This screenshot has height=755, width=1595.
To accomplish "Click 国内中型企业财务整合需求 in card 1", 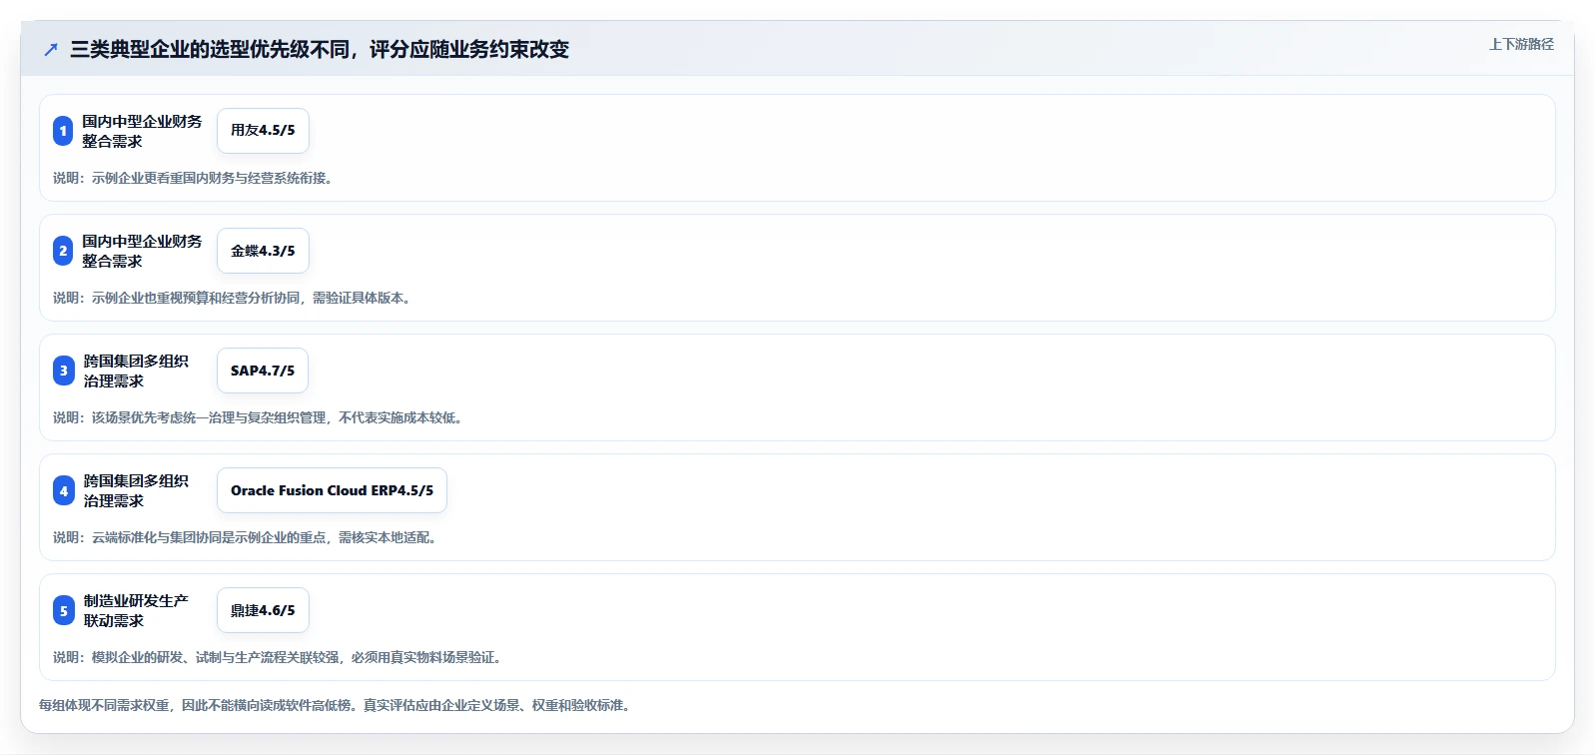I will pos(142,131).
